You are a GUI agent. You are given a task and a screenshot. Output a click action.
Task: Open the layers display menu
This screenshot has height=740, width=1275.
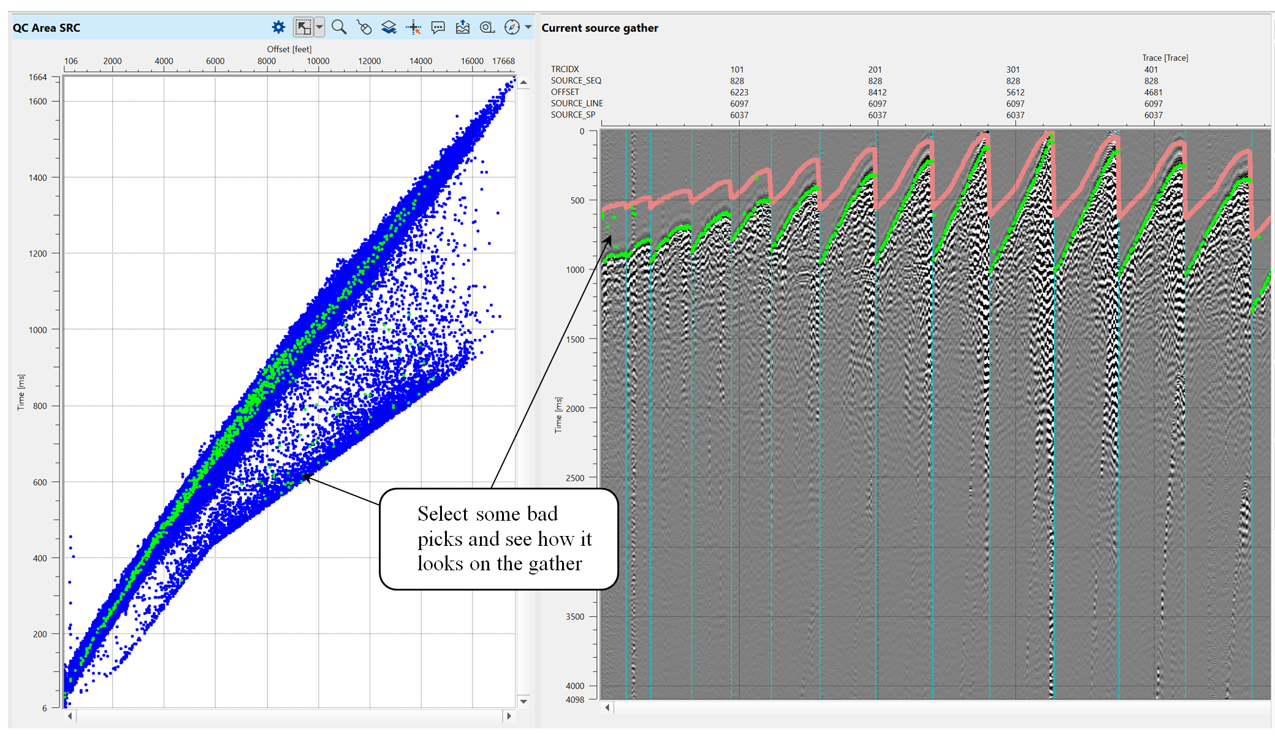389,27
